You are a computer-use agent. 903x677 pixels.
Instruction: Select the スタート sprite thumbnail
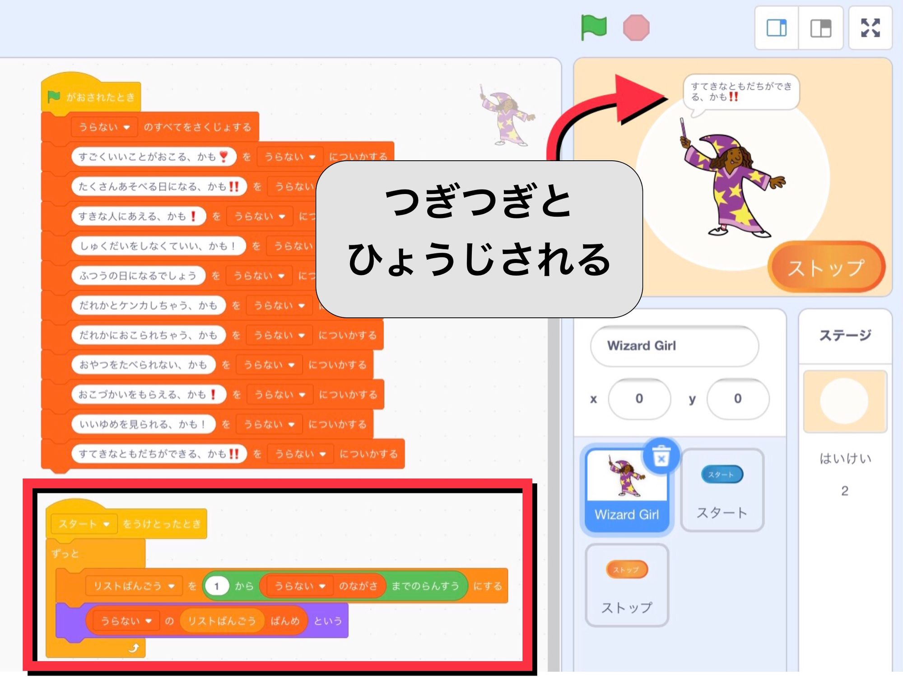(x=722, y=490)
